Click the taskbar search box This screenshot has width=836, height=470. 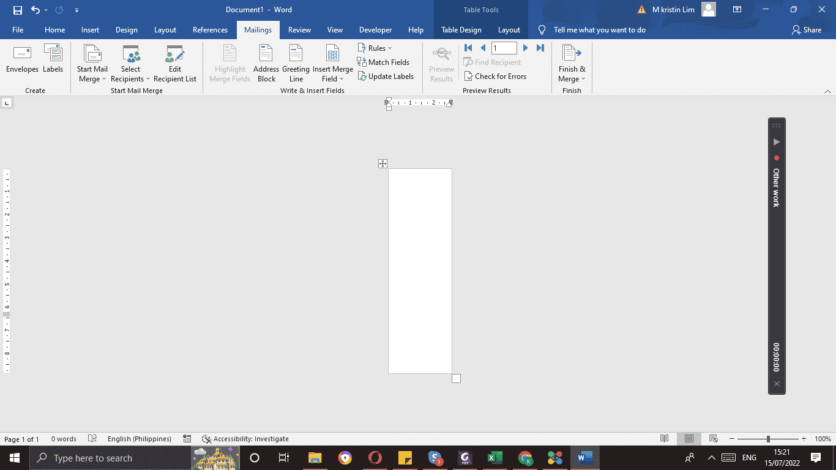(x=110, y=458)
